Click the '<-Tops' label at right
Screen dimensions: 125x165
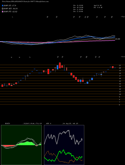click(x=123, y=17)
